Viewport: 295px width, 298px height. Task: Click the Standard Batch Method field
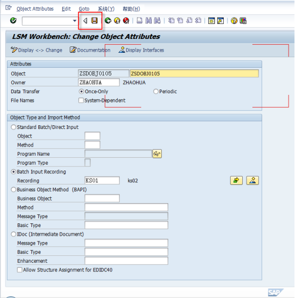click(x=93, y=145)
